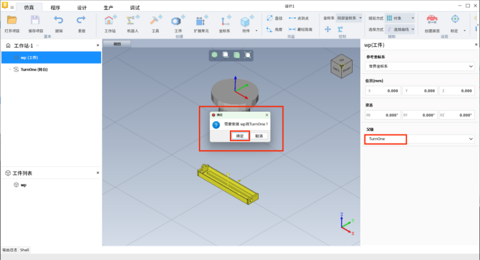Select wp in the 工件列表 panel

click(x=23, y=185)
